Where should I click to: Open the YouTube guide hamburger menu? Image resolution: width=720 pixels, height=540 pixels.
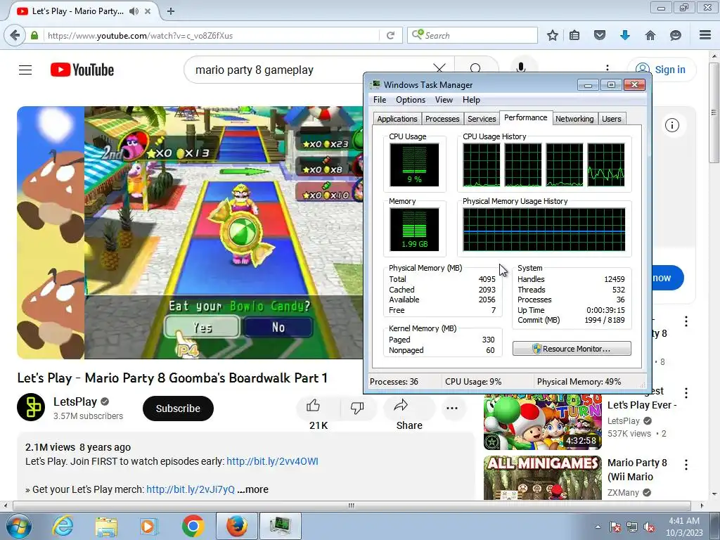pos(25,70)
